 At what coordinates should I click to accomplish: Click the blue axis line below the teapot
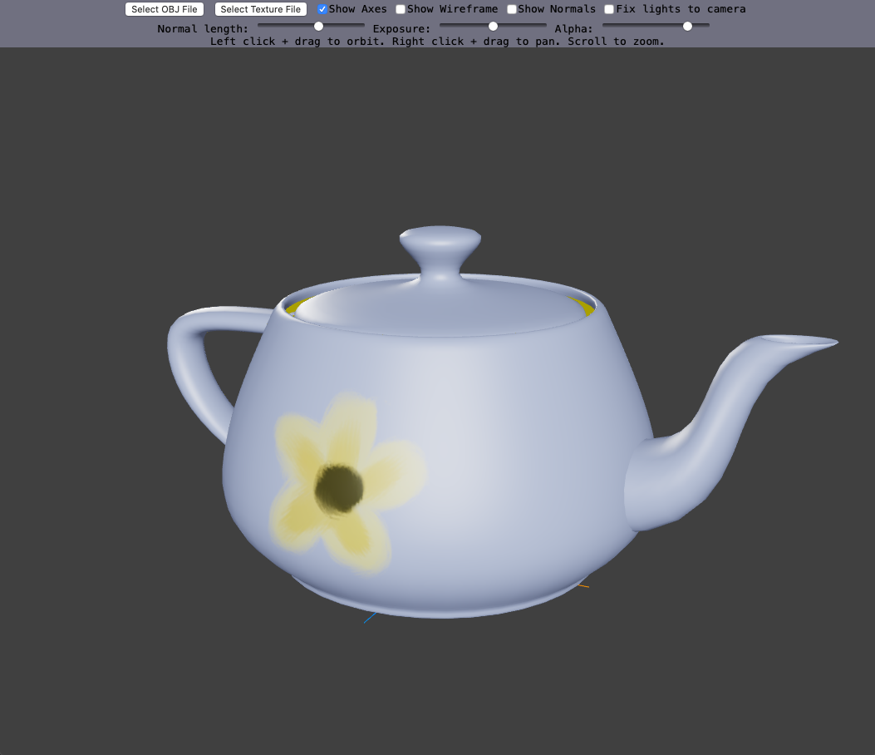click(370, 618)
